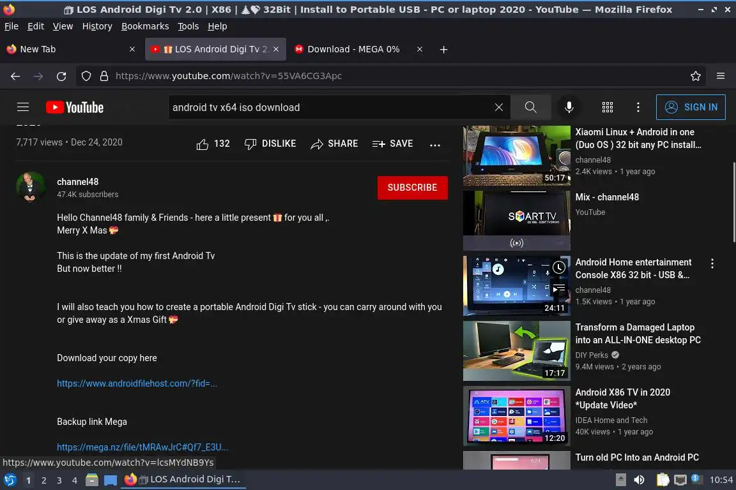
Task: Open a new tab with plus button
Action: coord(443,49)
